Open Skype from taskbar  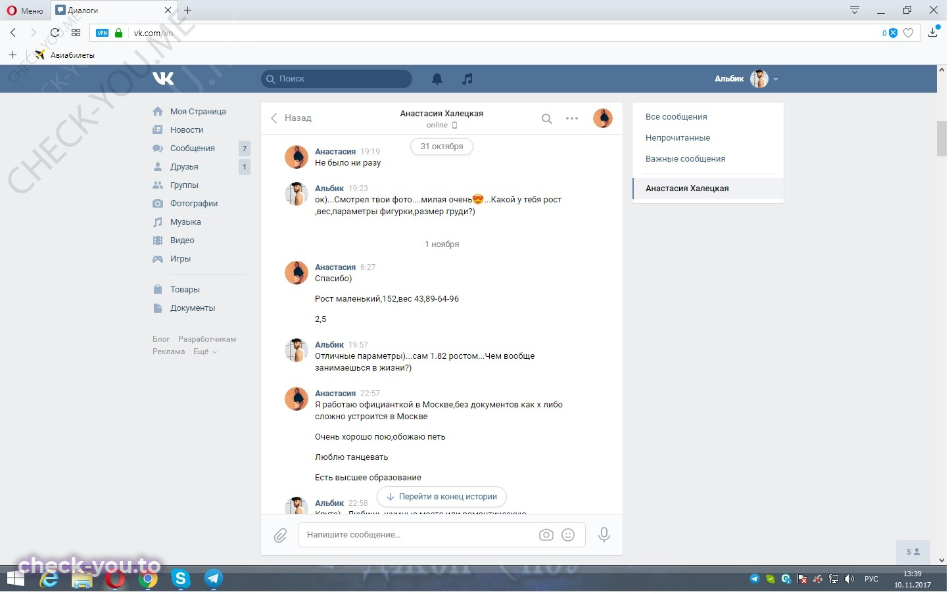click(x=181, y=580)
